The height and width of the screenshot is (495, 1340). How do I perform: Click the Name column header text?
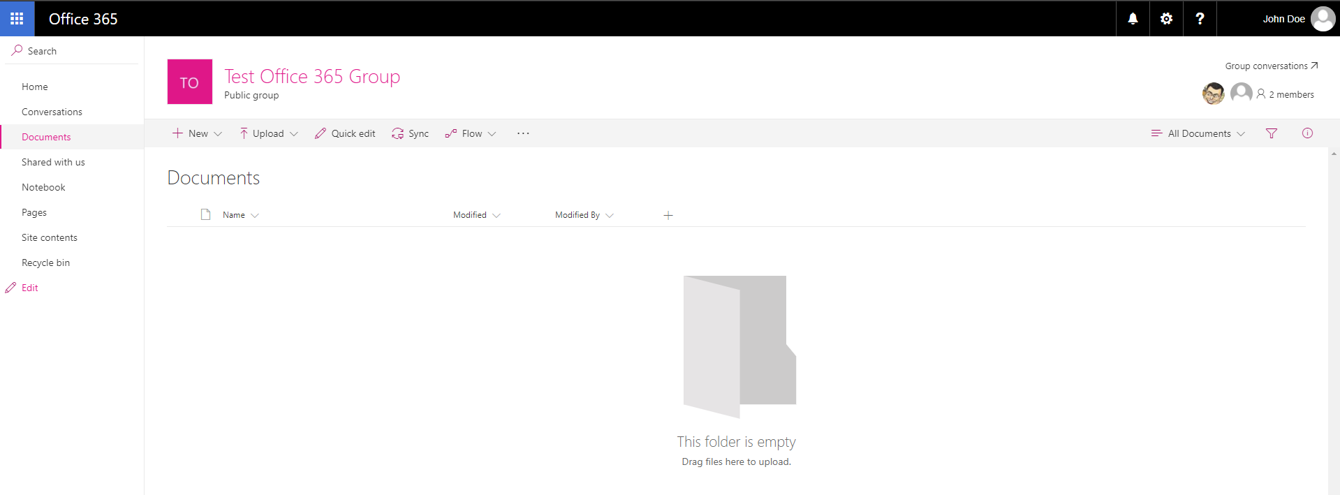click(x=234, y=215)
